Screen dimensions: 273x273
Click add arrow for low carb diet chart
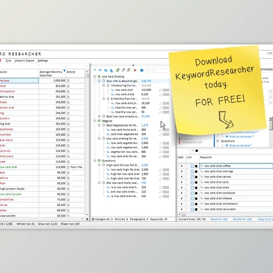pyautogui.click(x=181, y=187)
